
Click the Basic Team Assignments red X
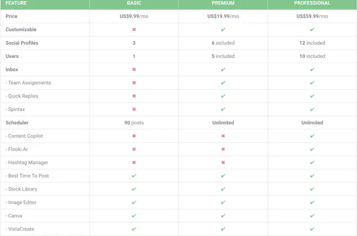134,83
